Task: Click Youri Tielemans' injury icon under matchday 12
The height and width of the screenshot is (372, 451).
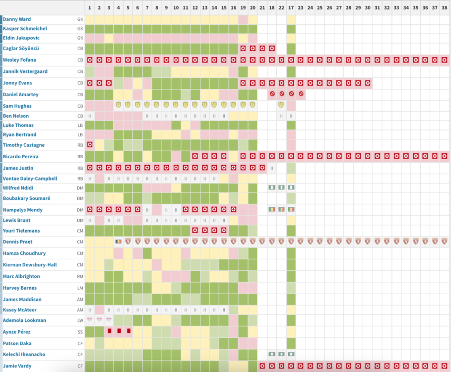Action: tap(195, 230)
